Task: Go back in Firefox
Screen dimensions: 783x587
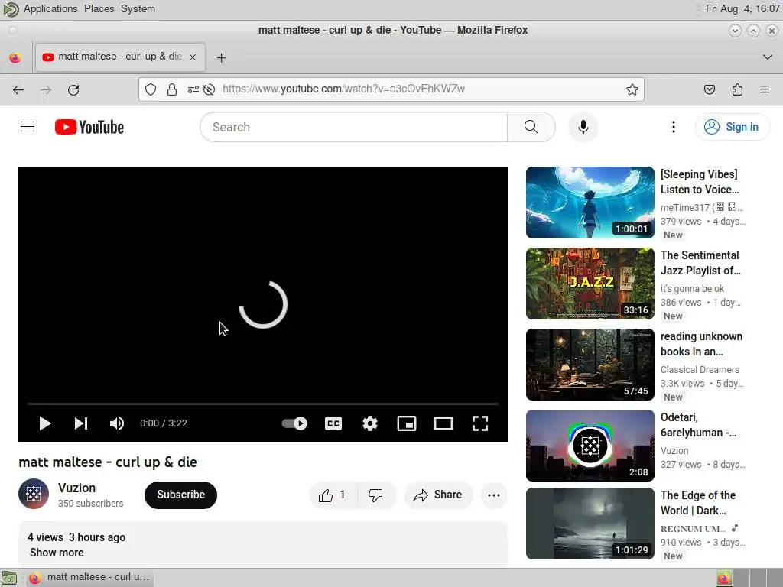Action: pos(18,90)
